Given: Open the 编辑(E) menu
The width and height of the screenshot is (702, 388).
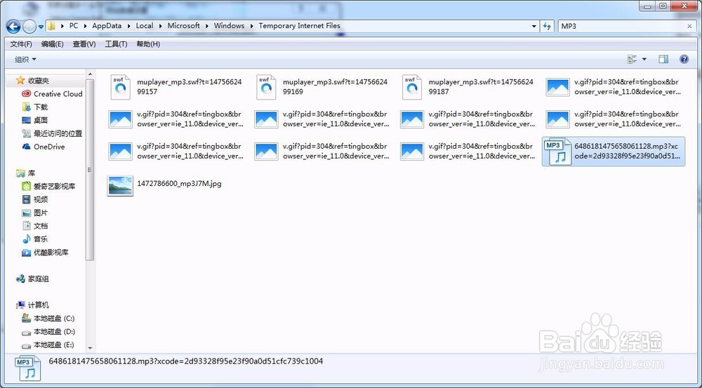Looking at the screenshot, I should (53, 44).
